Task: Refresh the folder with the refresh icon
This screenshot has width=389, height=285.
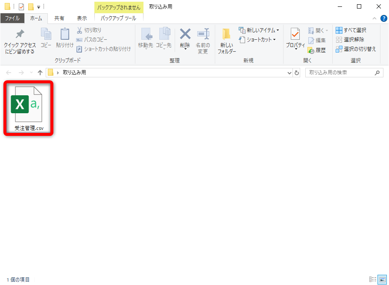Action: click(x=297, y=72)
